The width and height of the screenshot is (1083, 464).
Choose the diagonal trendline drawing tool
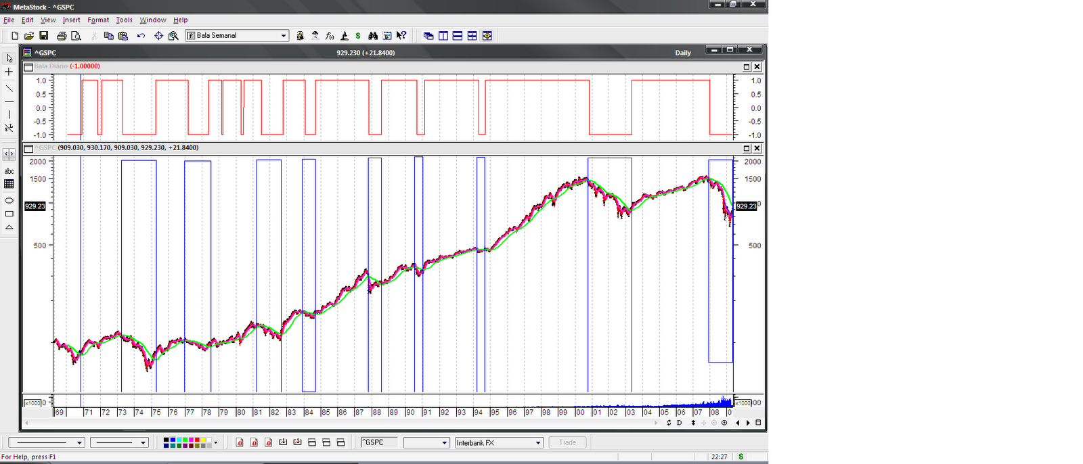[x=9, y=88]
